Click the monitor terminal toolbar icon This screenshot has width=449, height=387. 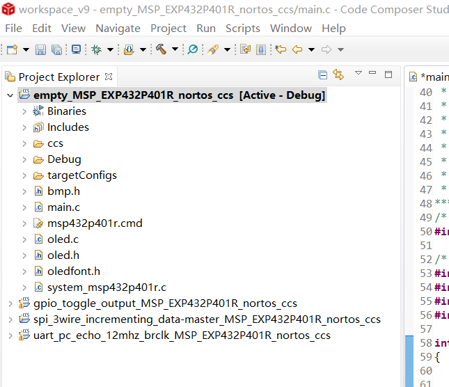(x=76, y=49)
